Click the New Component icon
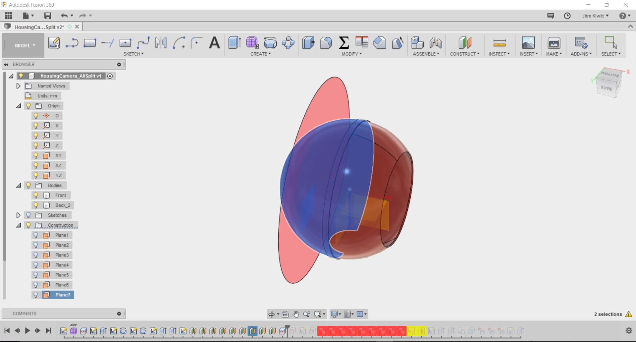The height and width of the screenshot is (342, 636). pos(417,43)
